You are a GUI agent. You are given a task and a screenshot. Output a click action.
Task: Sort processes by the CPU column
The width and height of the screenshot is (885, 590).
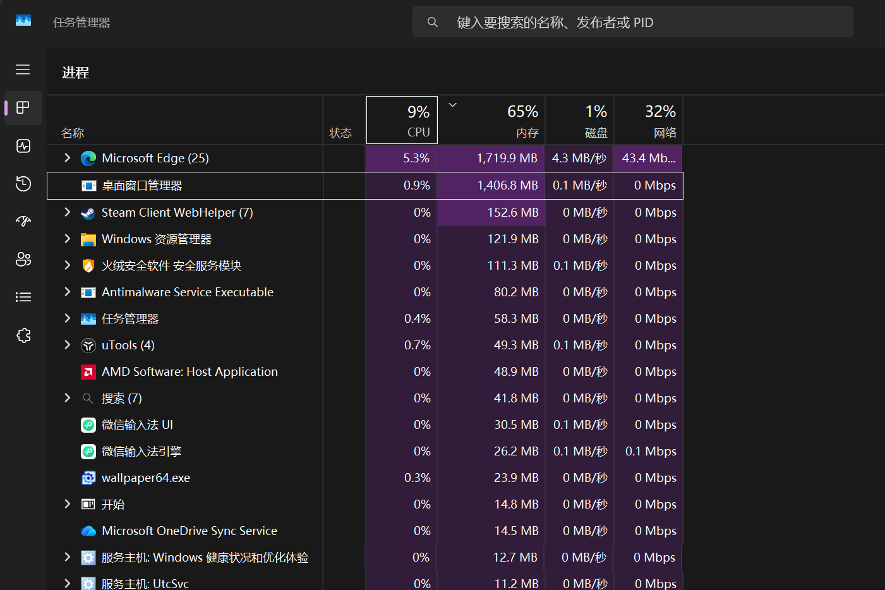[402, 120]
